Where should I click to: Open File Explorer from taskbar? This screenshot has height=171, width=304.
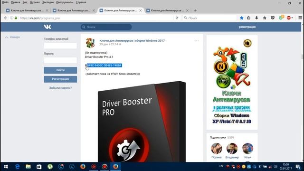(28, 167)
